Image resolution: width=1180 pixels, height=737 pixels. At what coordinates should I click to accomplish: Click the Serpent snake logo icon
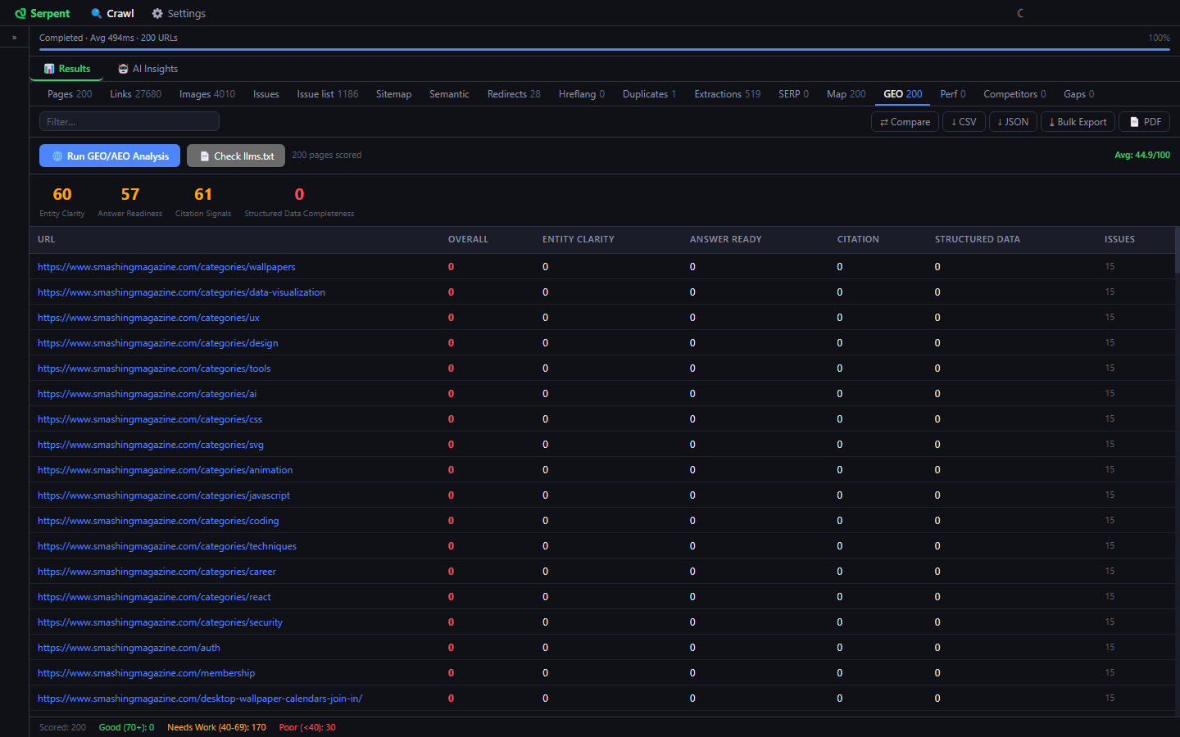pos(20,14)
